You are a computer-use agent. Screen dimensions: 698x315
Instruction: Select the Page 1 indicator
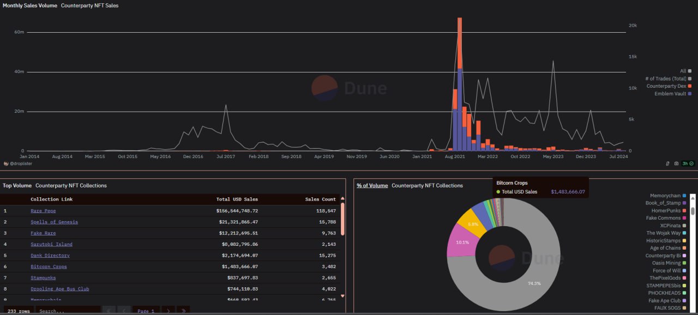click(146, 311)
